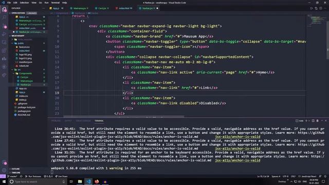Viewport: 329px width, 185px height.
Task: Open the Source Control view icon
Action: (x=4, y=26)
